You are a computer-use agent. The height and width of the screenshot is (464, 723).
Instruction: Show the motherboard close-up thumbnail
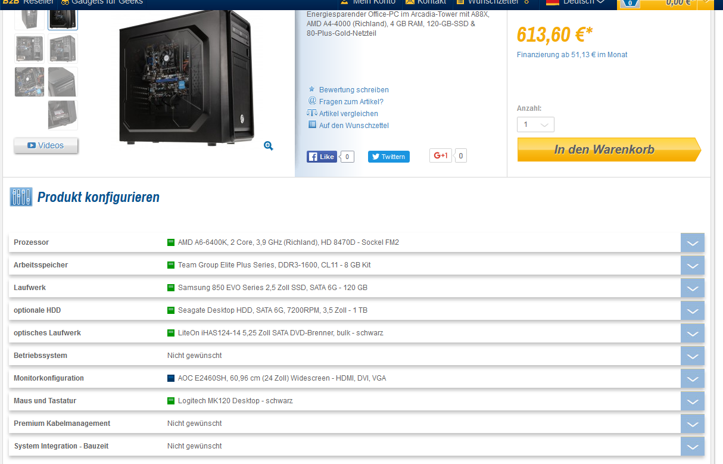pos(29,82)
